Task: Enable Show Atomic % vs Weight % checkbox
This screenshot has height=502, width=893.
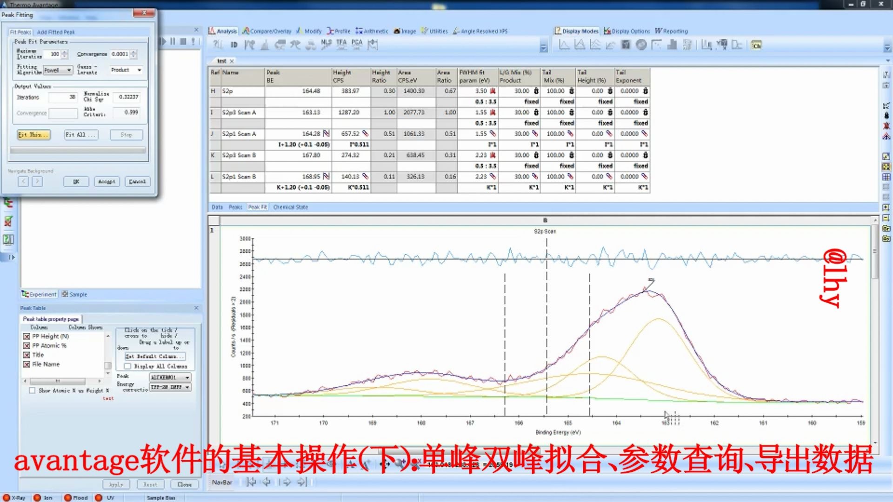Action: tap(32, 390)
